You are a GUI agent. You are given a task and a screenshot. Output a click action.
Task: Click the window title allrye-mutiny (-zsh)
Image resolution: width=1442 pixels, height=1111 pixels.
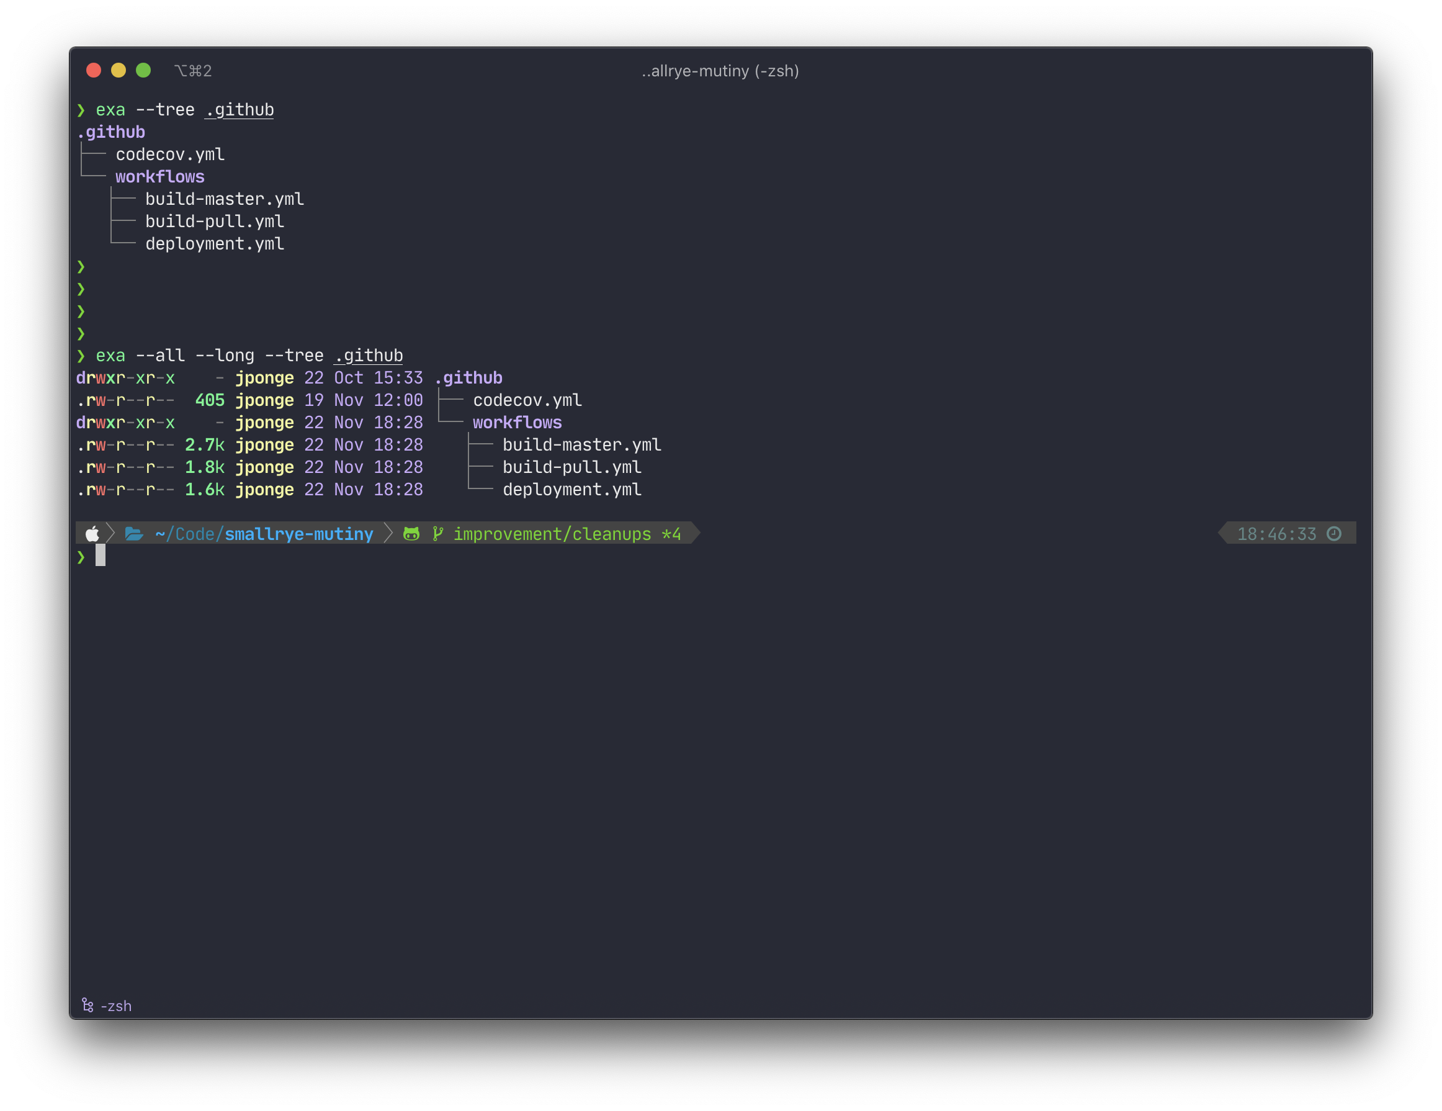tap(720, 71)
